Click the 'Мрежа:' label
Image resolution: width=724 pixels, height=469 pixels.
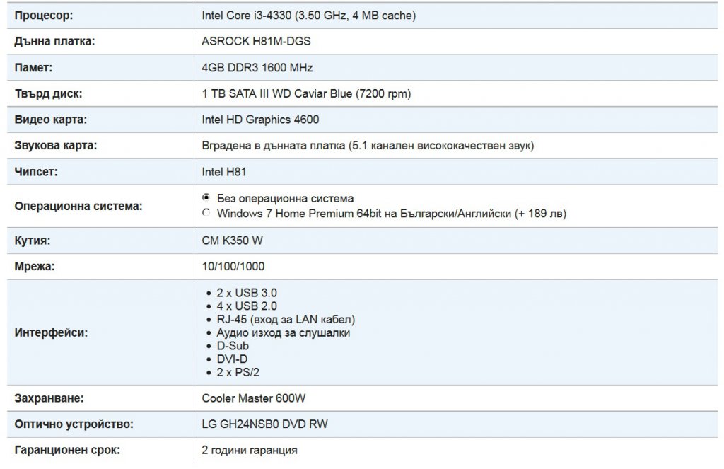(x=35, y=266)
